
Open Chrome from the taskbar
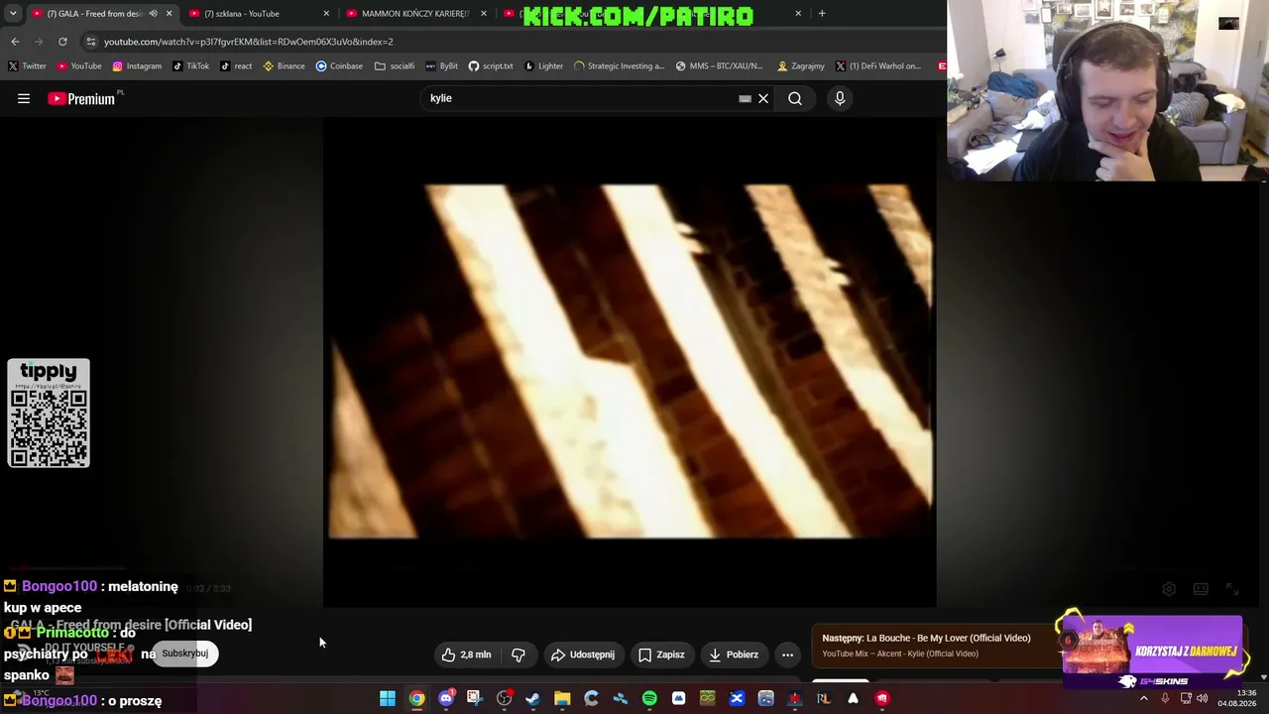coord(417,698)
